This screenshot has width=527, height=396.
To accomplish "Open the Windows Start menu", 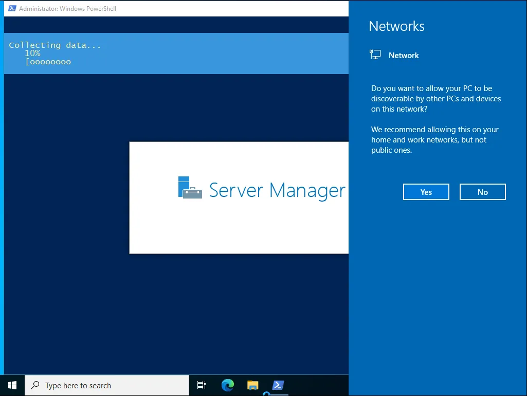I will click(12, 385).
